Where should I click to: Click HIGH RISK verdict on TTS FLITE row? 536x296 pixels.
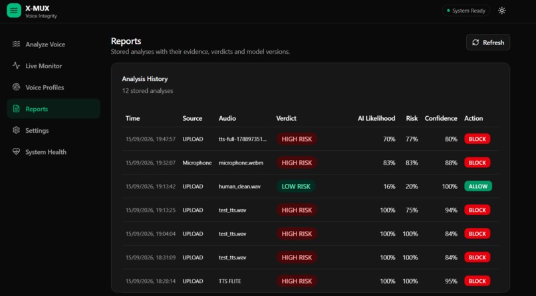pyautogui.click(x=297, y=281)
